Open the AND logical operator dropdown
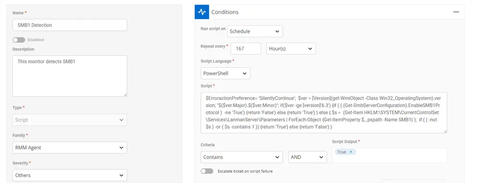 (307, 157)
